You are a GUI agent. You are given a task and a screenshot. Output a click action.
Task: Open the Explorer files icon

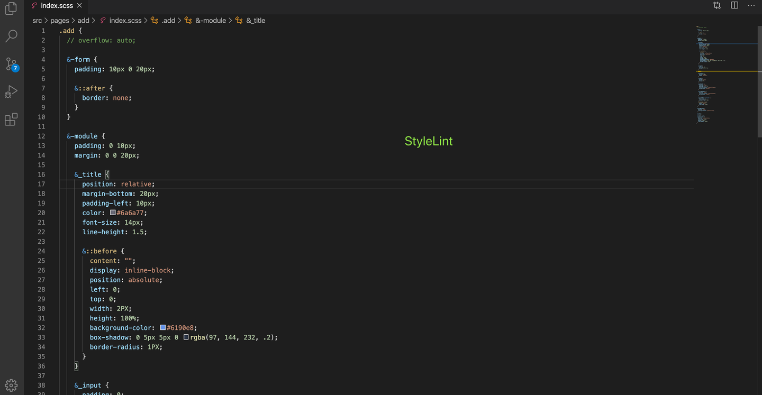pyautogui.click(x=11, y=8)
